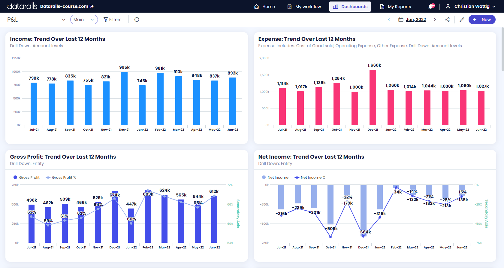Expand the P&L dashboard selector dropdown
This screenshot has height=268, width=504.
[63, 20]
